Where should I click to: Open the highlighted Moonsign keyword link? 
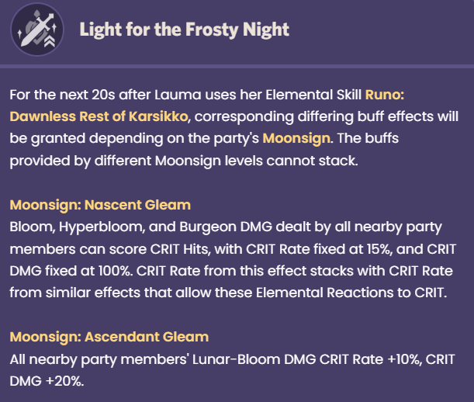296,139
